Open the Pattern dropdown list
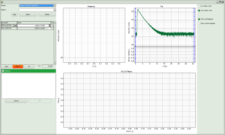 pyautogui.click(x=55, y=10)
